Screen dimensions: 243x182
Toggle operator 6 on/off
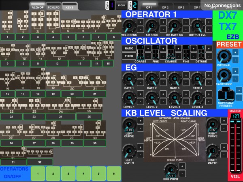click(114, 173)
